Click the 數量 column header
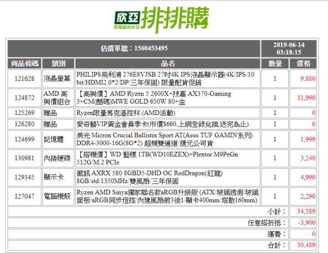 [275, 64]
